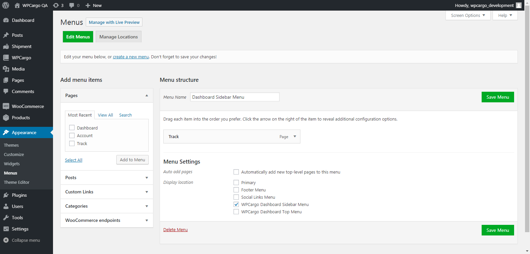Check the Dashboard page checkbox
This screenshot has width=530, height=254.
pyautogui.click(x=72, y=128)
